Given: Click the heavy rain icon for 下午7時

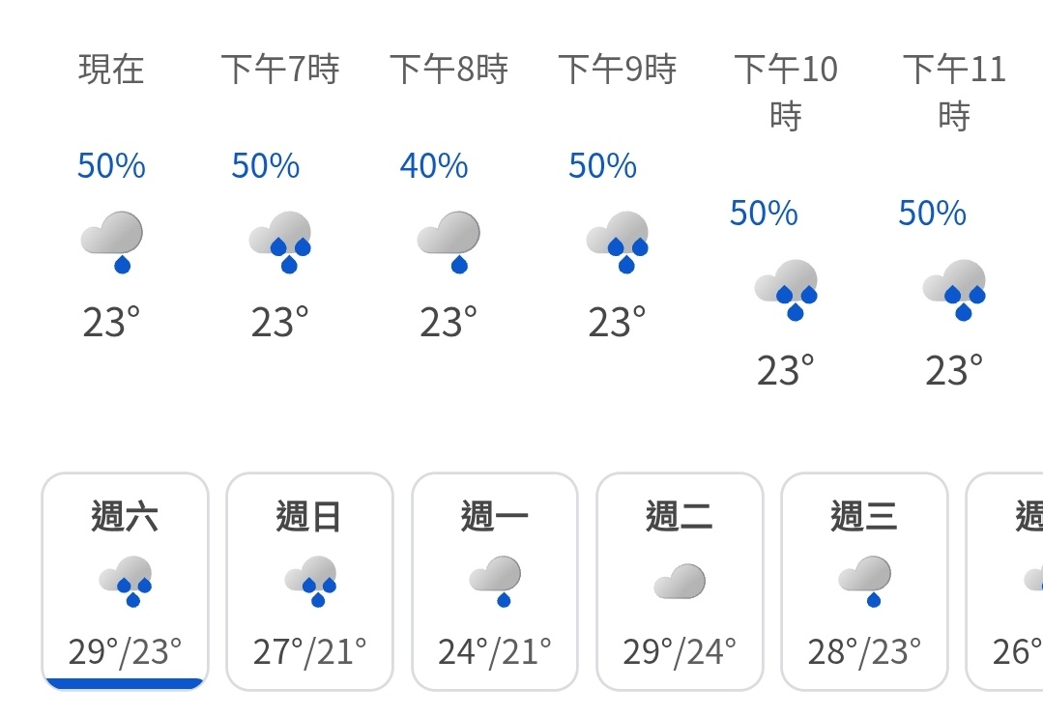Looking at the screenshot, I should (280, 243).
